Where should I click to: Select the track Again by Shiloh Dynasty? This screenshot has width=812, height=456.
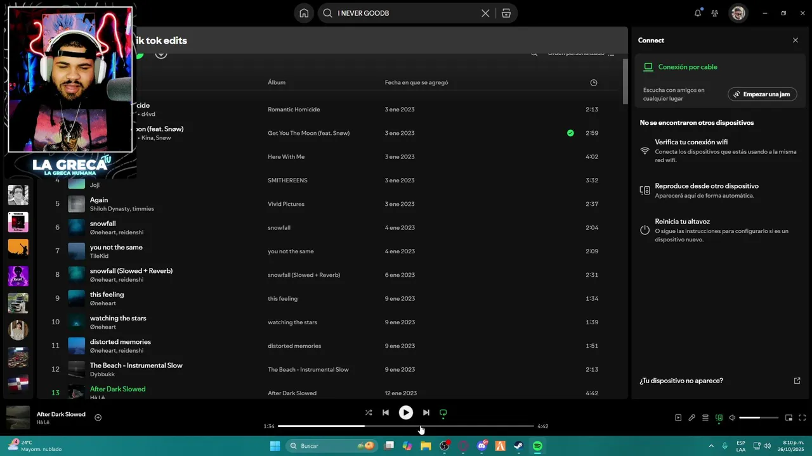pos(99,199)
